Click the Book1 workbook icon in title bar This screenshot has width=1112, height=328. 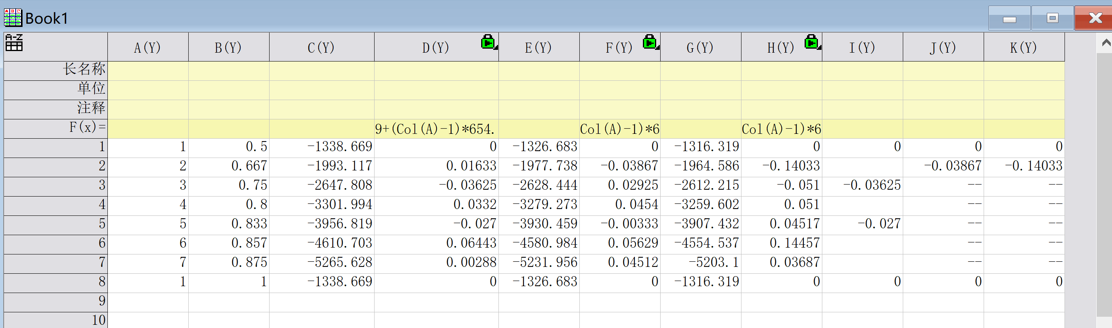tap(12, 18)
